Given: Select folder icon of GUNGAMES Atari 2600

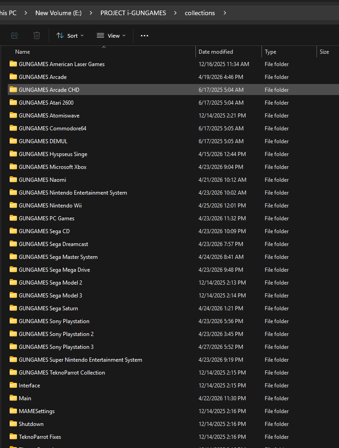Looking at the screenshot, I should [13, 102].
